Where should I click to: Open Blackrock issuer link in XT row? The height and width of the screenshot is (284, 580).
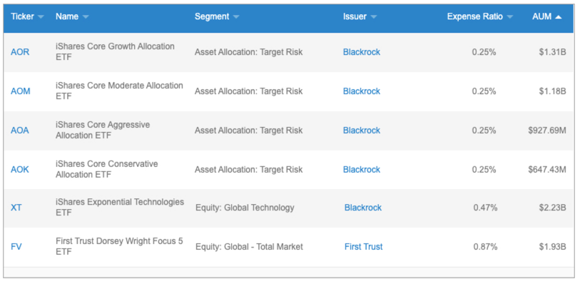pos(363,208)
